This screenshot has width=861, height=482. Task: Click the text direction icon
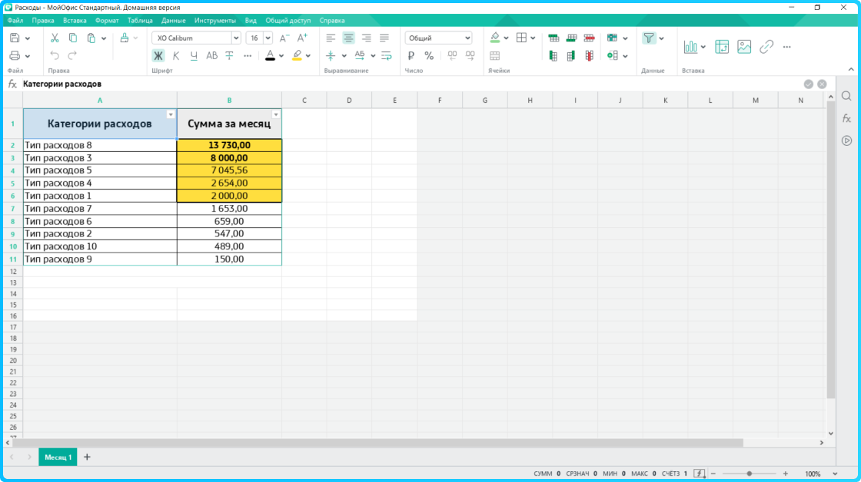360,55
